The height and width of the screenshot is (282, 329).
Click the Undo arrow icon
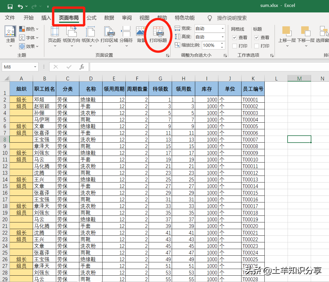pyautogui.click(x=20, y=6)
